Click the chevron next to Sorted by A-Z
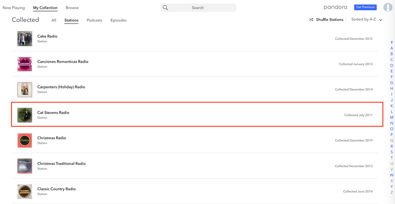Viewport: 395px width, 204px height. pyautogui.click(x=381, y=20)
